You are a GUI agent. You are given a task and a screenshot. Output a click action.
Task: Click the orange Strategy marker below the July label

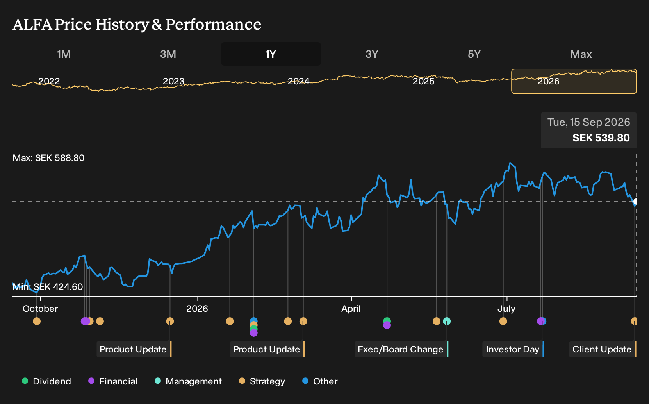(x=503, y=321)
